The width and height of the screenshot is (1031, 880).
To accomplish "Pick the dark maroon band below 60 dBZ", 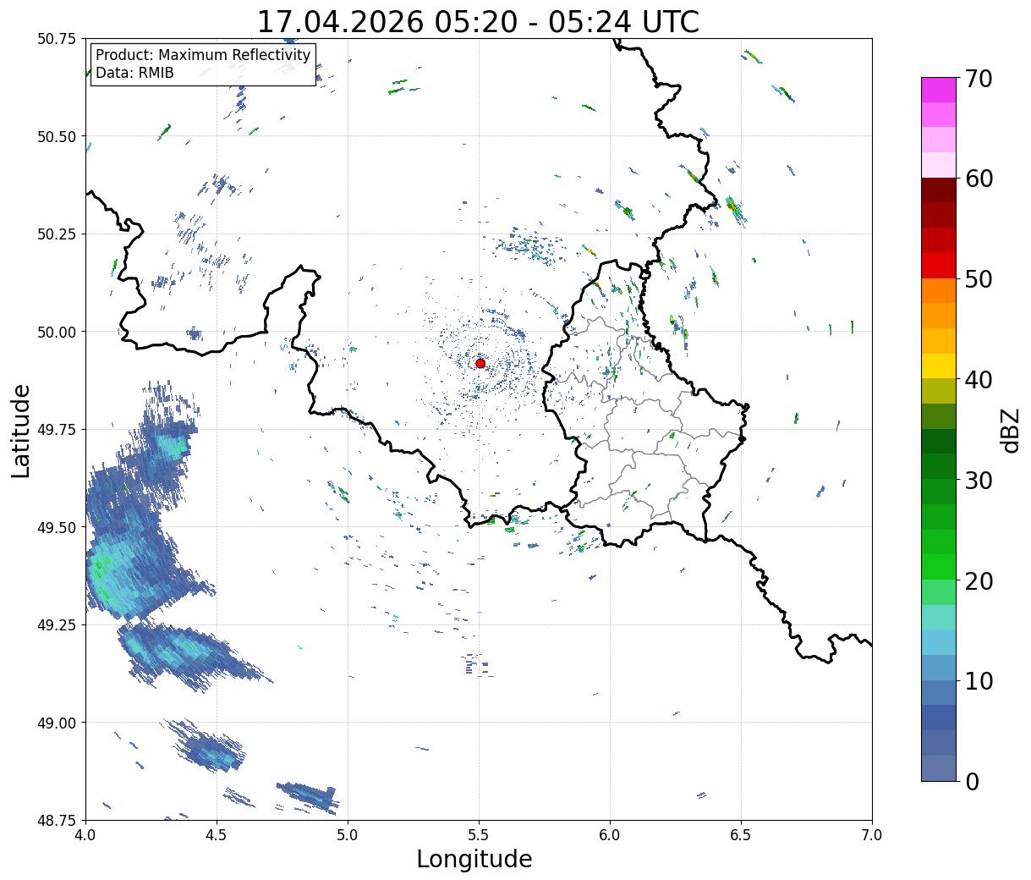I will click(939, 190).
